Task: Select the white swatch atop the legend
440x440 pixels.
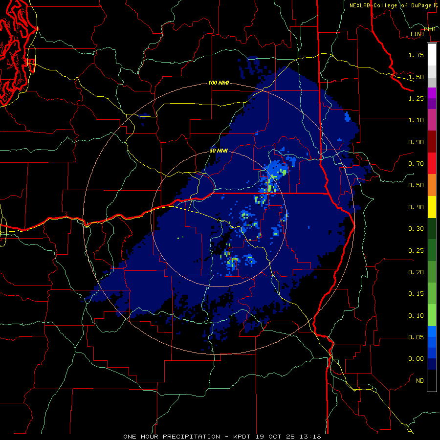Action: coord(432,54)
